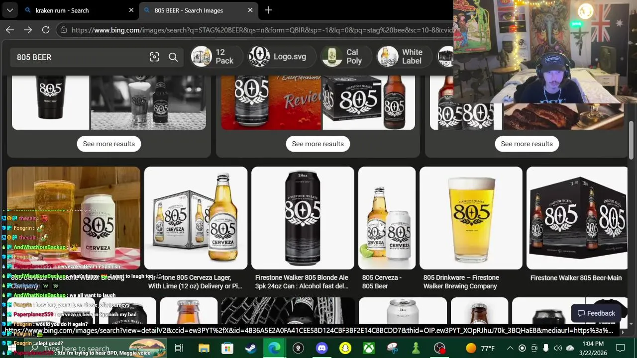Click the magnifier search icon
Screen dimensions: 637x358
click(x=173, y=57)
